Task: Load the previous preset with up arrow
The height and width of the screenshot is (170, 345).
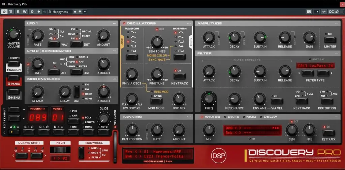Action: pyautogui.click(x=75, y=12)
